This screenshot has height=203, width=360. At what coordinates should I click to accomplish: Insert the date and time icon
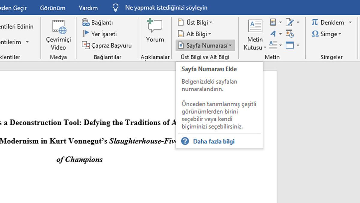click(x=289, y=34)
